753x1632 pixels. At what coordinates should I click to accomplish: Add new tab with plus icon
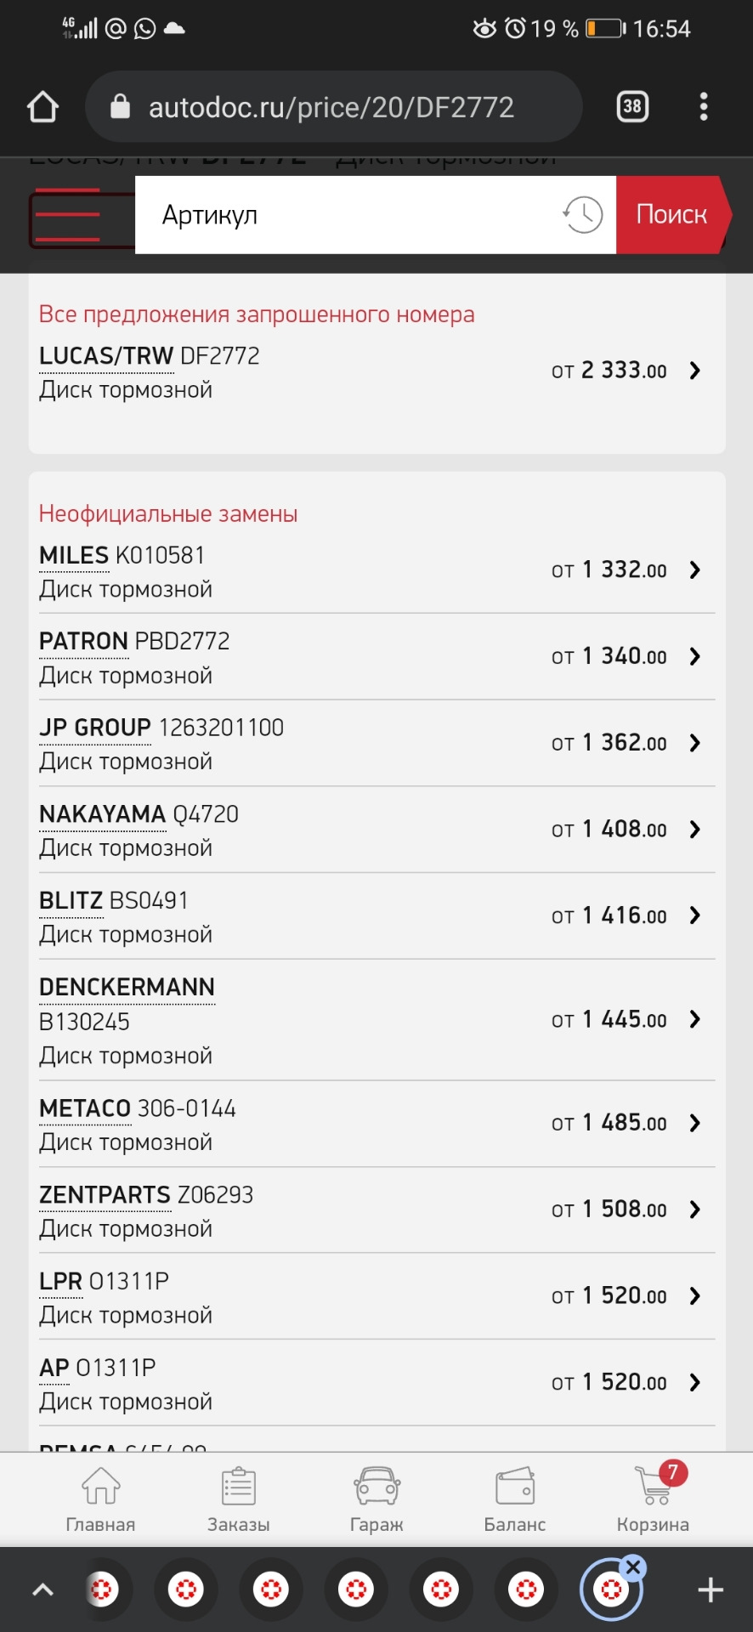click(711, 1589)
